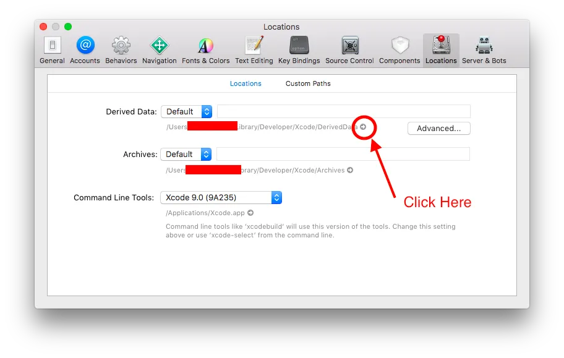Reveal Derived Data folder via arrow icon
This screenshot has height=358, width=564.
[x=363, y=127]
